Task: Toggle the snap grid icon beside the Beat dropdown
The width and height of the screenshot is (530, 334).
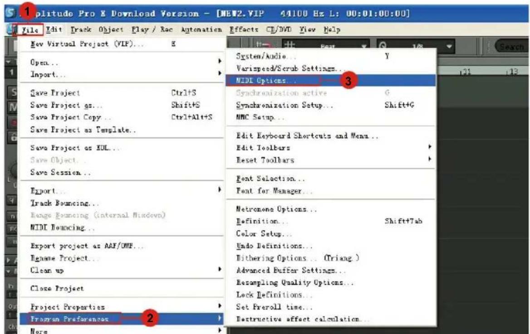Action: [x=290, y=46]
